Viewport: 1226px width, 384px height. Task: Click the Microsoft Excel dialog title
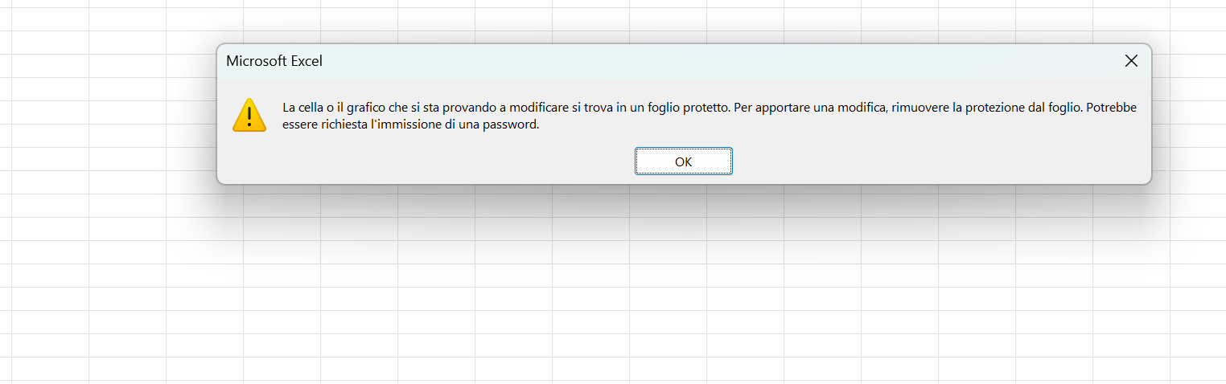click(274, 61)
